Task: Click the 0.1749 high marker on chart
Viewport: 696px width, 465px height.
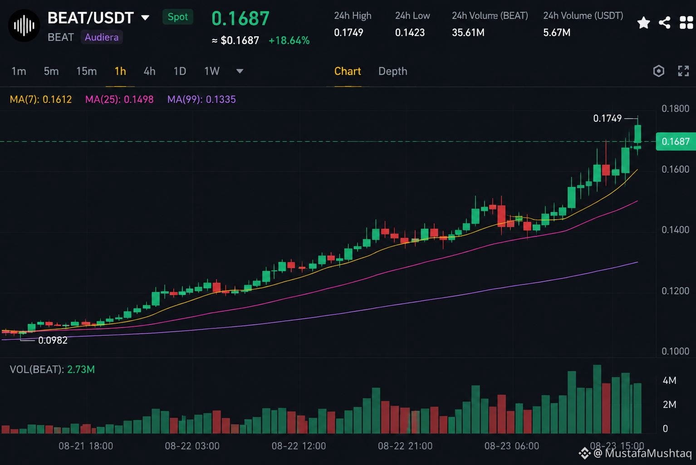Action: (608, 118)
